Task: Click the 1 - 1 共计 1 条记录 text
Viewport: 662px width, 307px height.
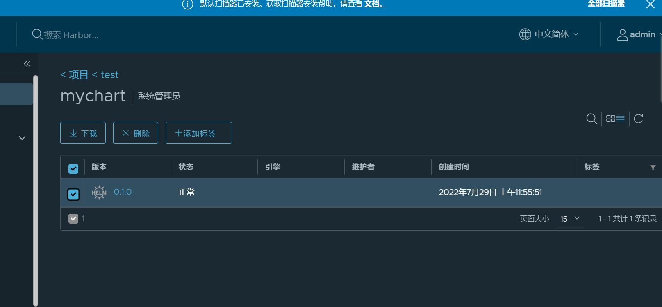Action: pos(627,219)
